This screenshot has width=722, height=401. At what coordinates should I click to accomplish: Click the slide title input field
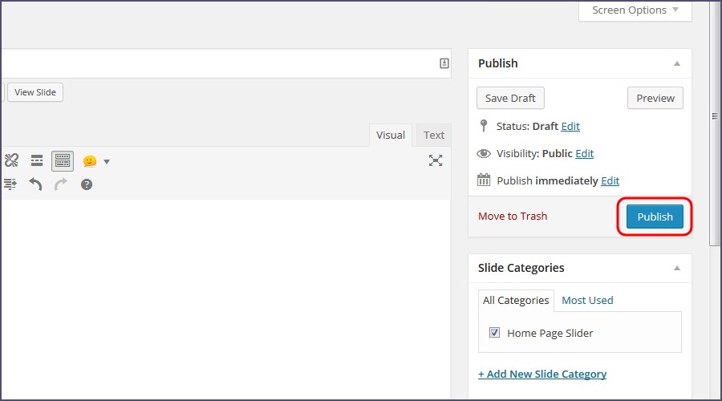click(x=217, y=63)
